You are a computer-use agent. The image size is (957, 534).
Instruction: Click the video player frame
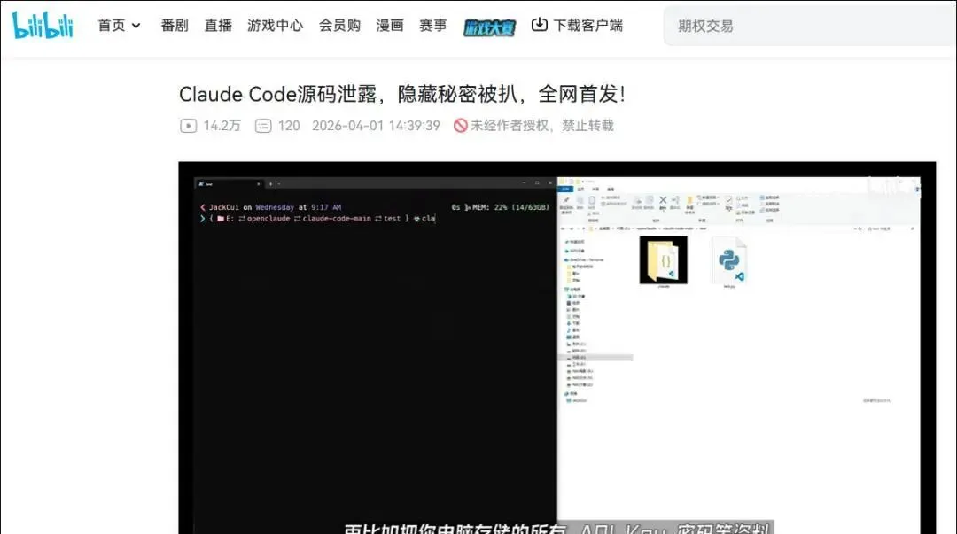(556, 348)
